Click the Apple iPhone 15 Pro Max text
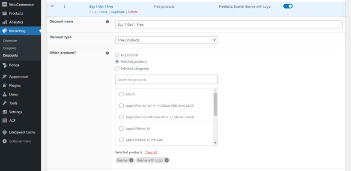351x171 pixels. click(x=144, y=140)
